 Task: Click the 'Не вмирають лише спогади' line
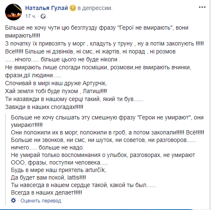(x=98, y=67)
